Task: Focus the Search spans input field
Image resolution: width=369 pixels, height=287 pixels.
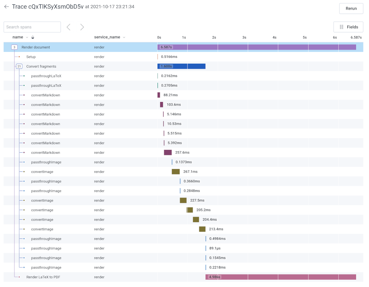Action: pyautogui.click(x=32, y=27)
